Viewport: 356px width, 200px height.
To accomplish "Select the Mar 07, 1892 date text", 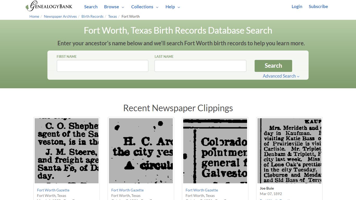I will (271, 194).
